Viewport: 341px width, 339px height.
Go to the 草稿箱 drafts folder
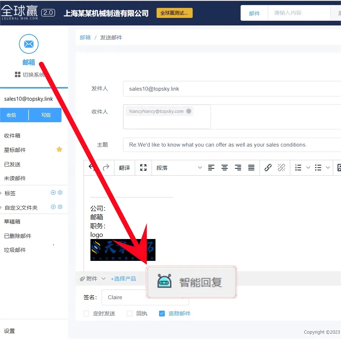[x=12, y=221]
